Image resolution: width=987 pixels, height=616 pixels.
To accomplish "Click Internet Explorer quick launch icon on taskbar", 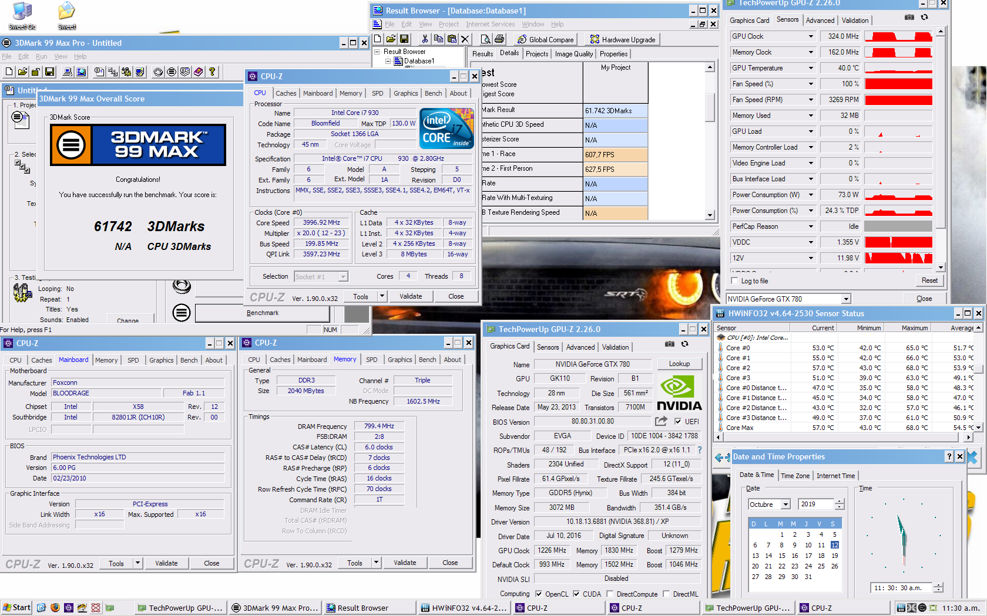I will 41,608.
